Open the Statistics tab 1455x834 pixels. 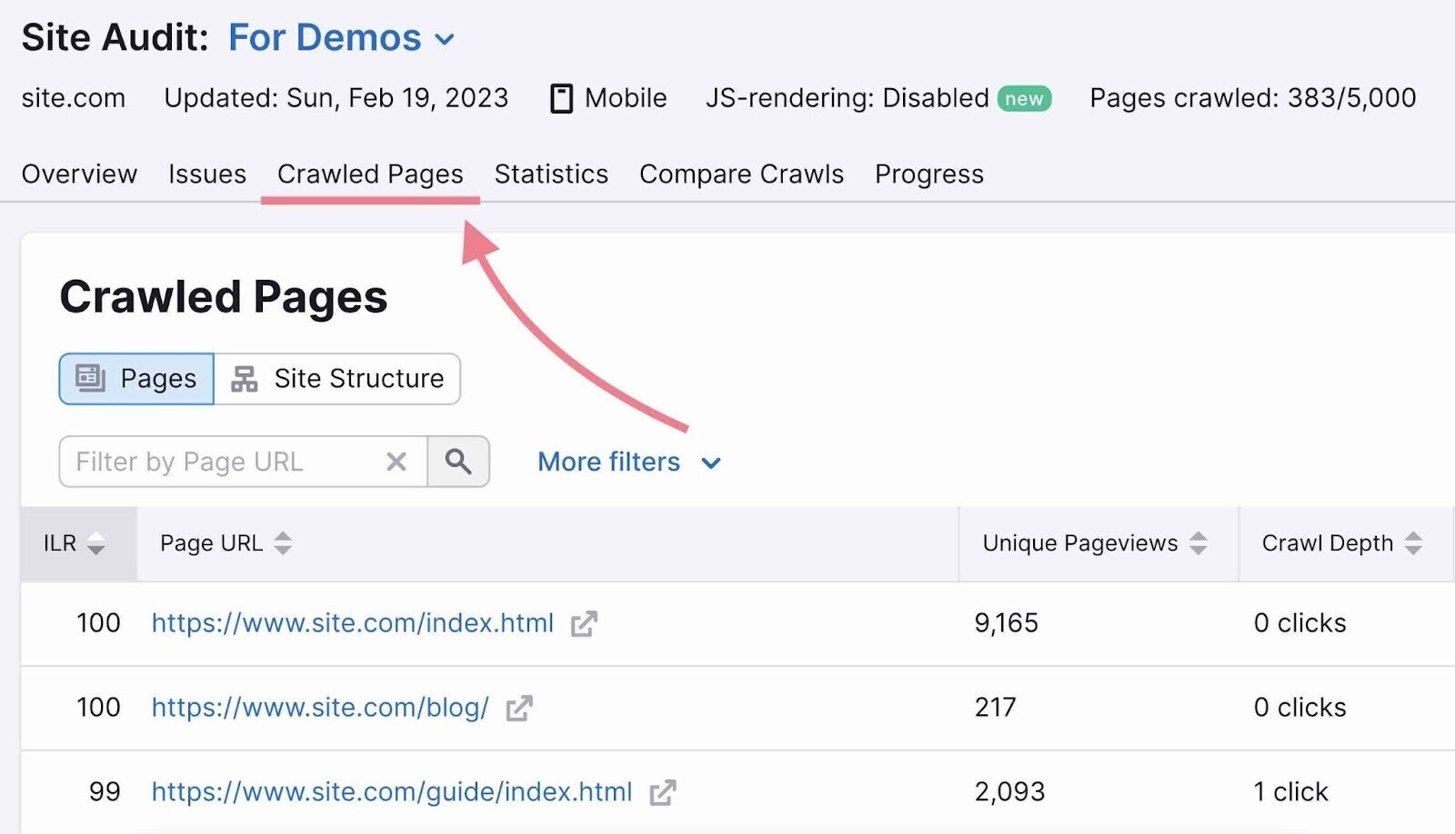551,174
